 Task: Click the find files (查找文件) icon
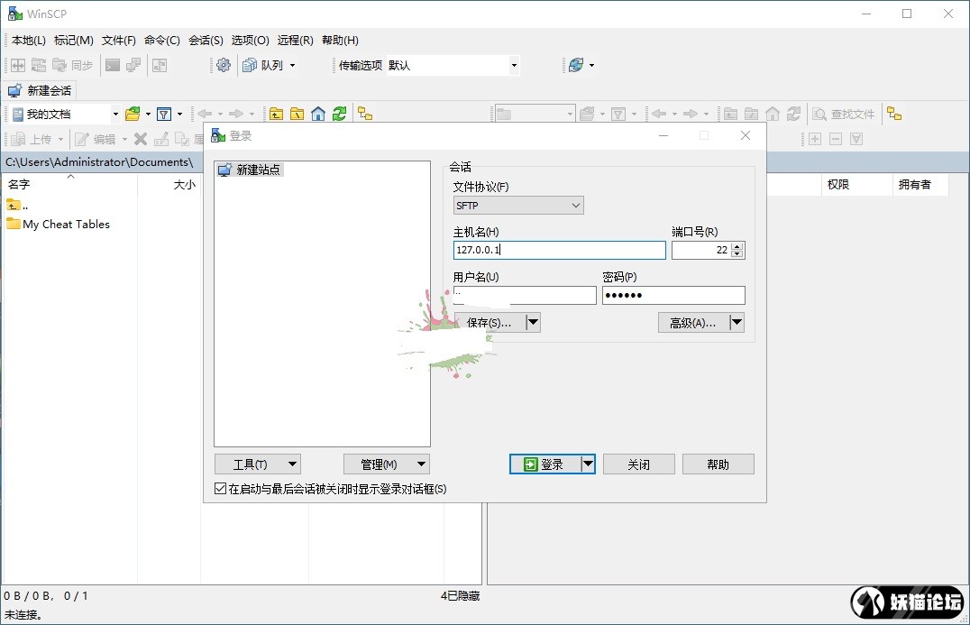(819, 114)
